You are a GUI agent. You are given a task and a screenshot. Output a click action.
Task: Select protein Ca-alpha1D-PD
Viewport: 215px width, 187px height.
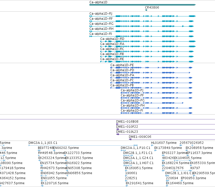150,73
